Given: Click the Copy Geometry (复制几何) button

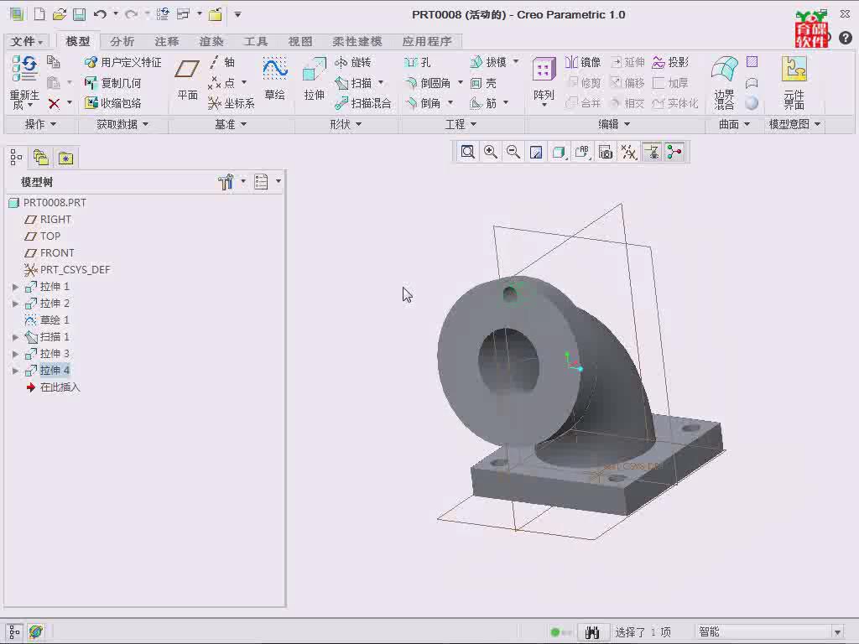Looking at the screenshot, I should [x=113, y=83].
